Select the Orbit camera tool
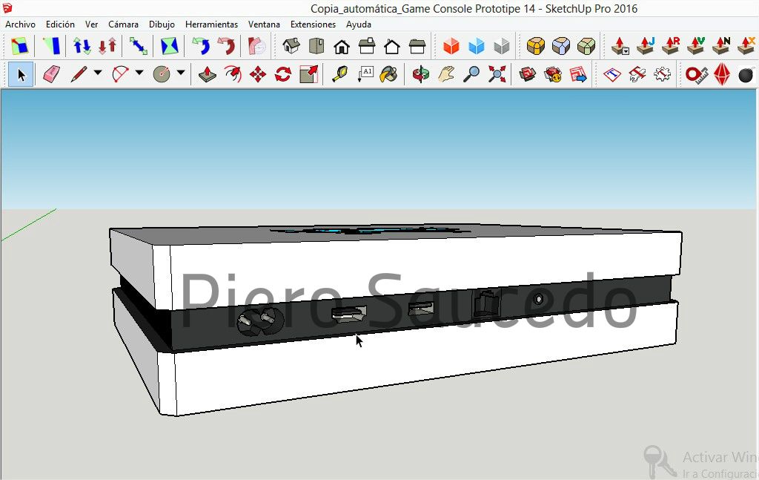 point(421,74)
